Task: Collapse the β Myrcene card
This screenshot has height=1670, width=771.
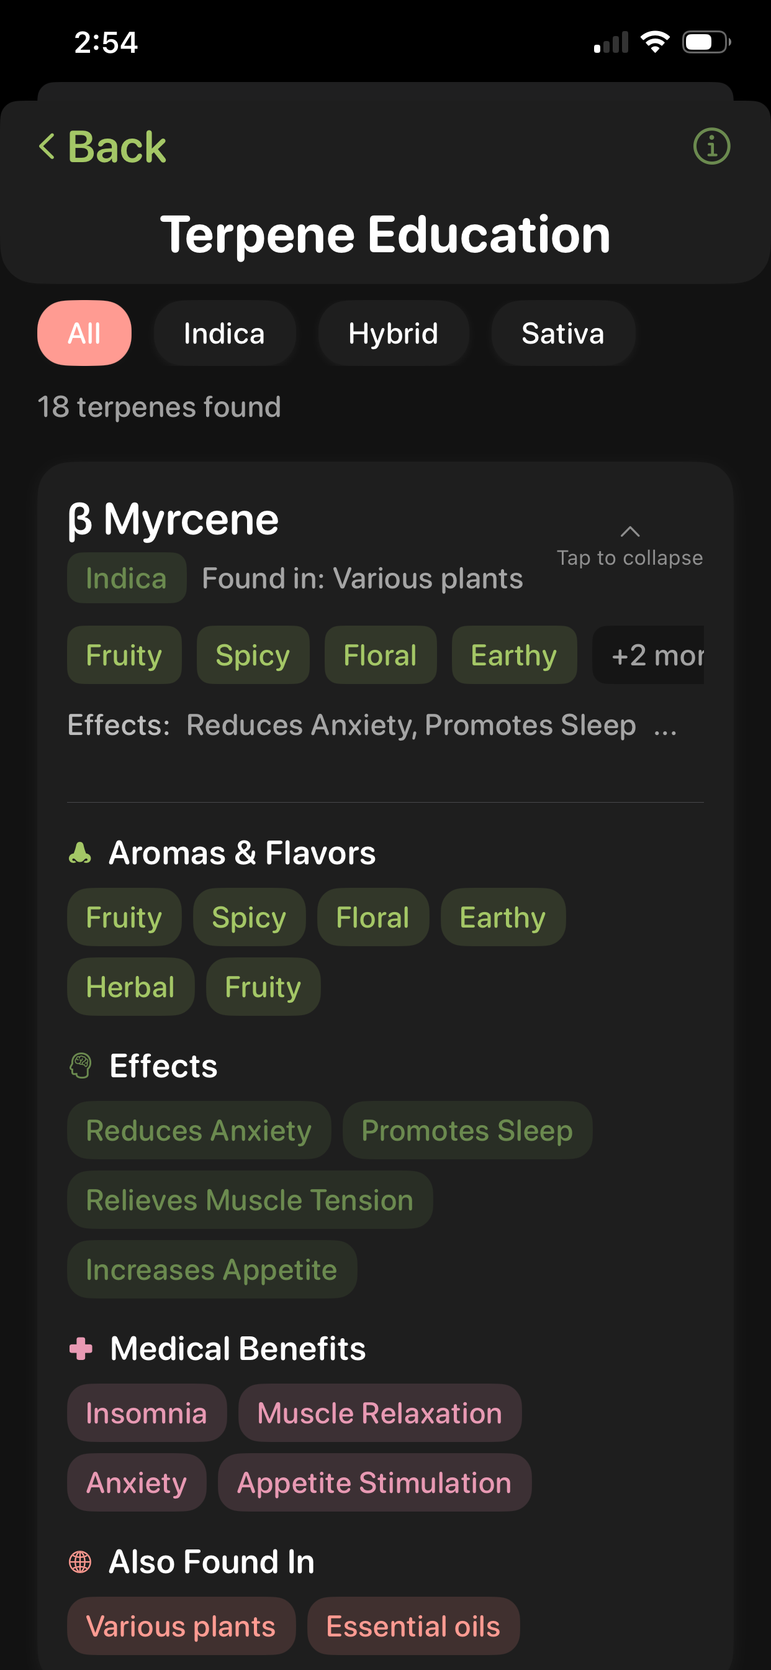Action: pos(629,545)
